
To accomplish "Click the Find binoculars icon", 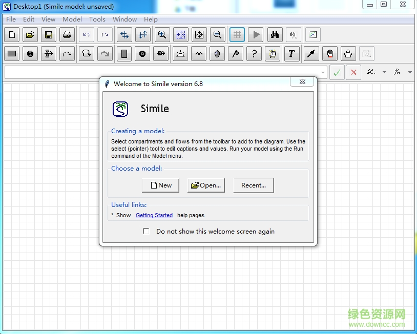I will point(275,35).
